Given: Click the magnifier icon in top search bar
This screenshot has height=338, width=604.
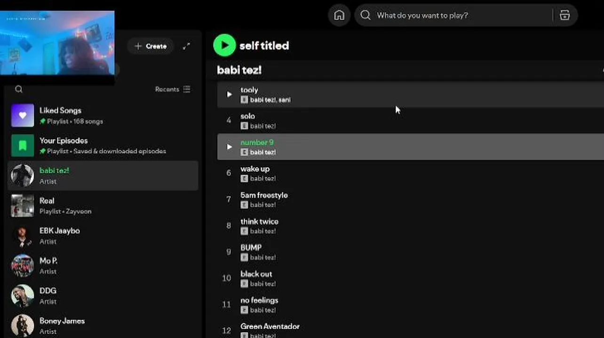Looking at the screenshot, I should pyautogui.click(x=366, y=15).
